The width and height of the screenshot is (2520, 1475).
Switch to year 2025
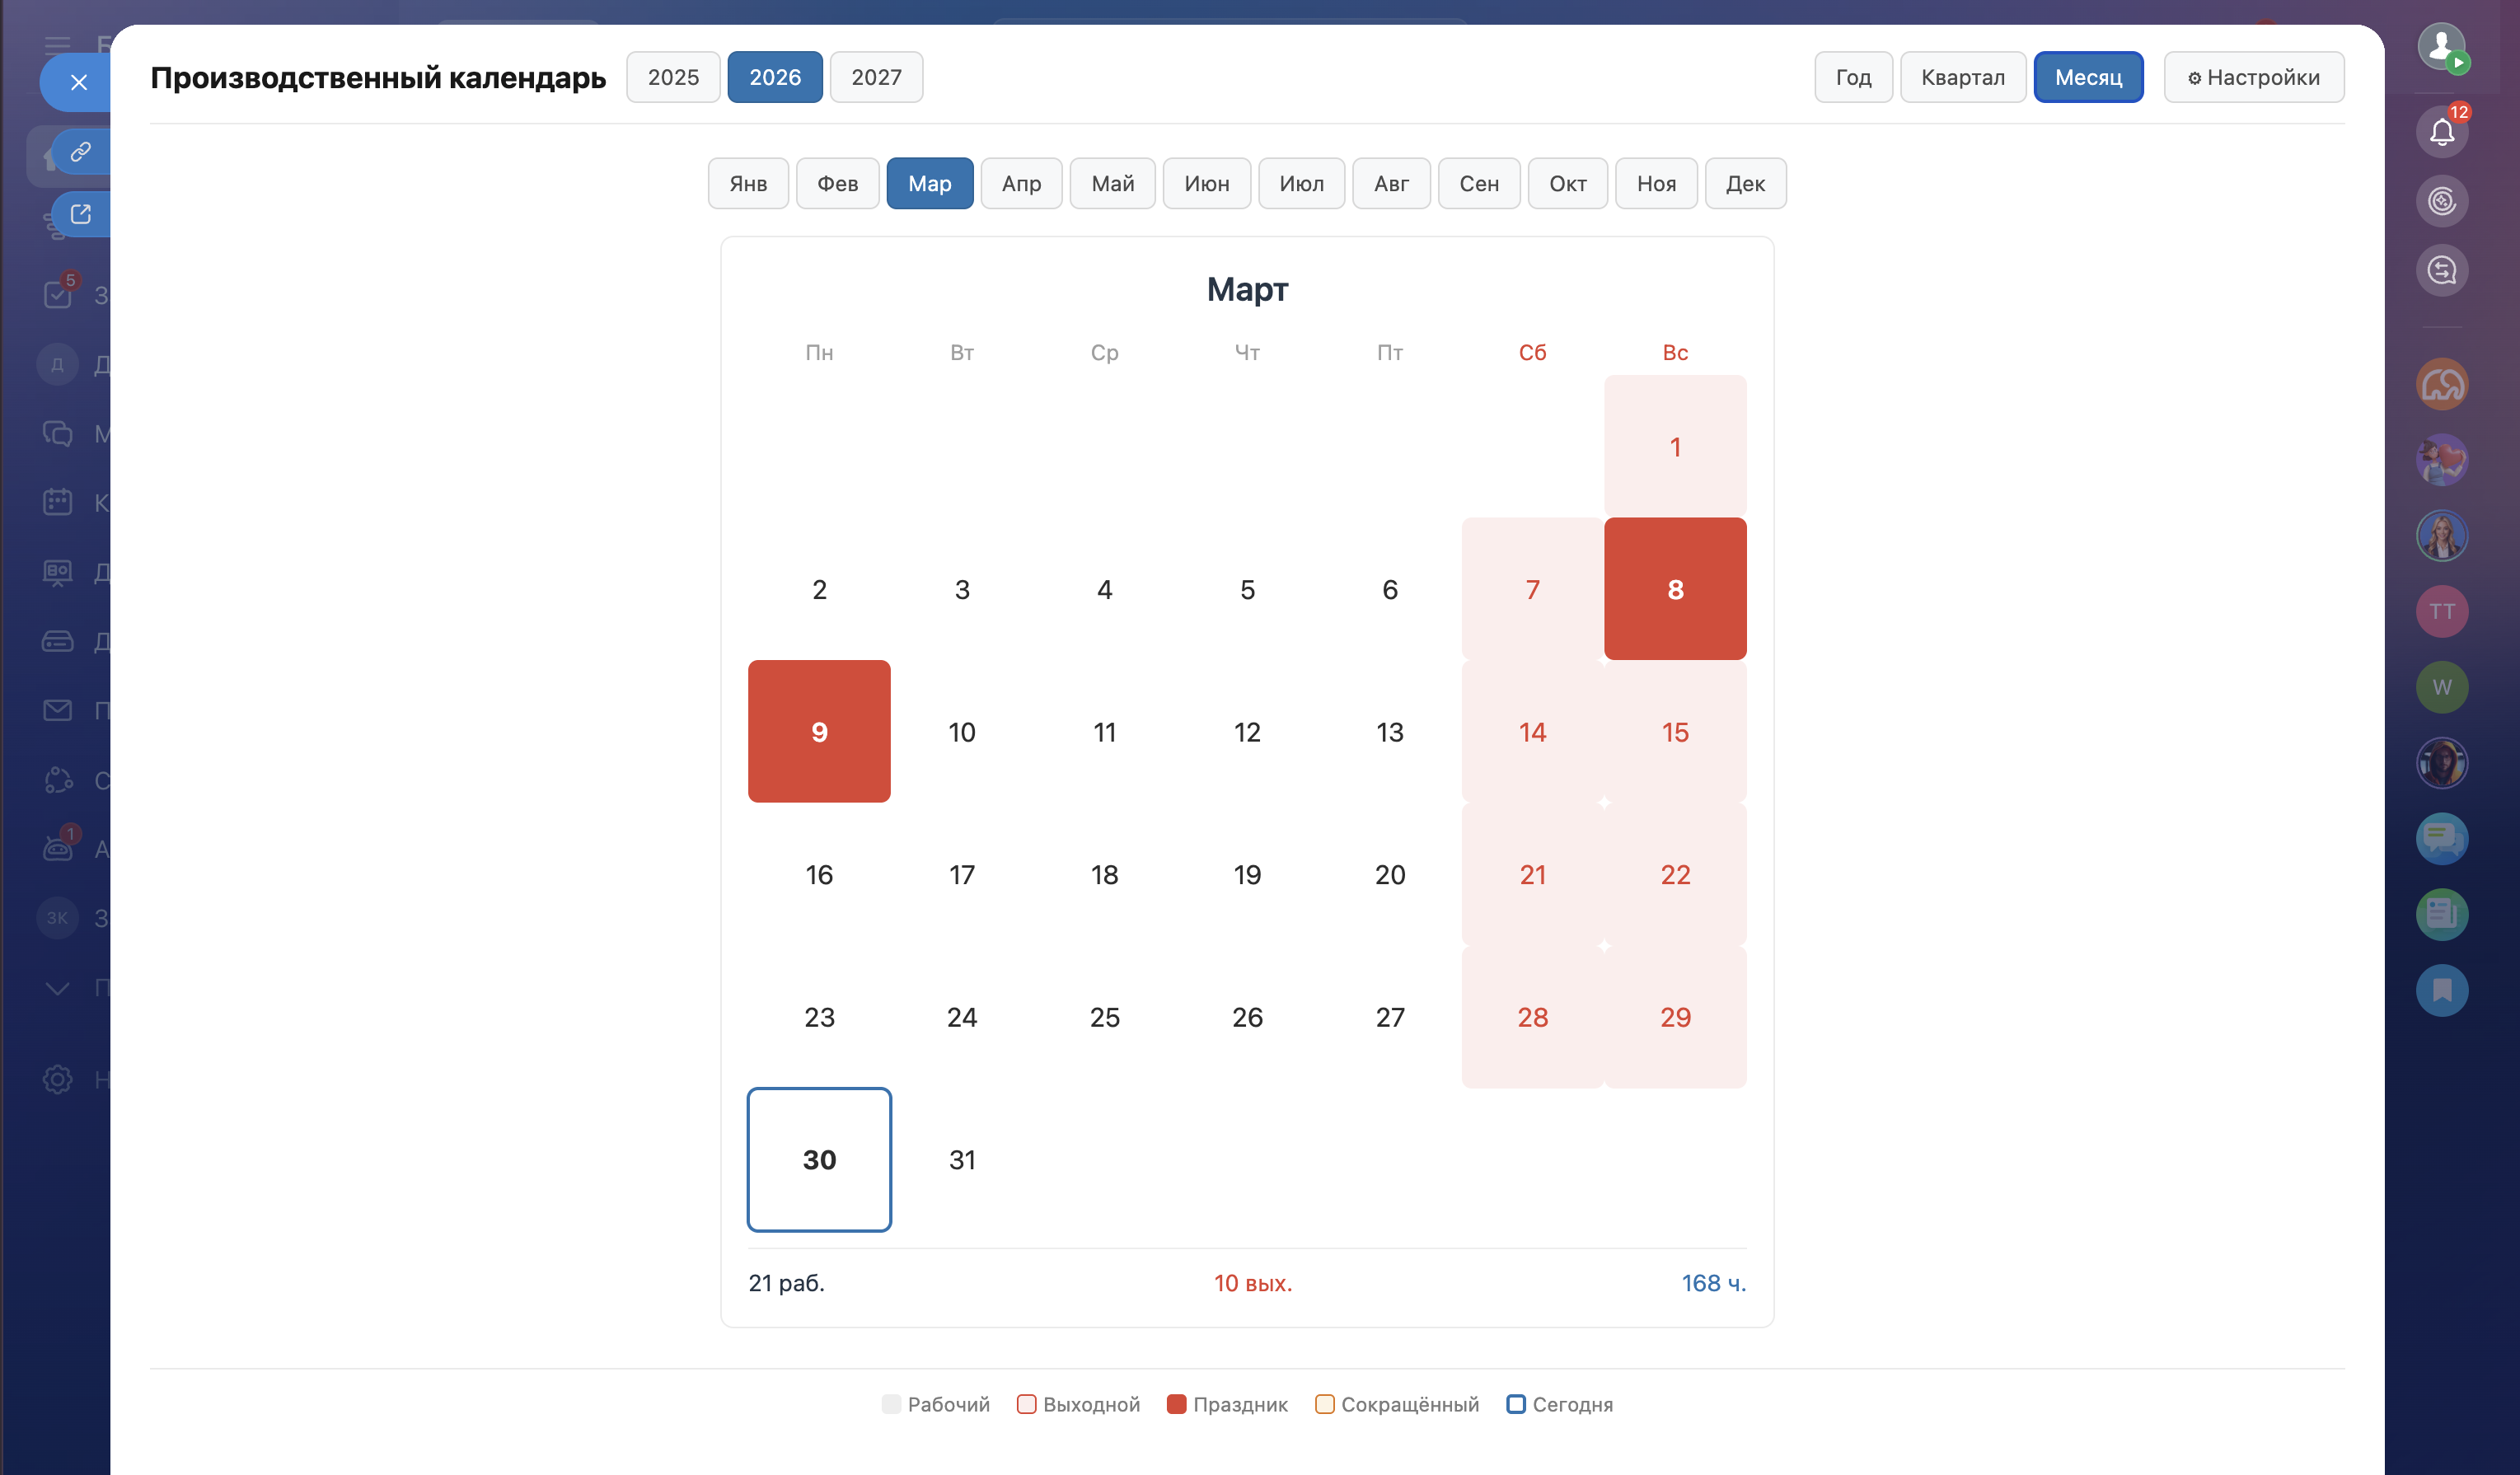[673, 77]
